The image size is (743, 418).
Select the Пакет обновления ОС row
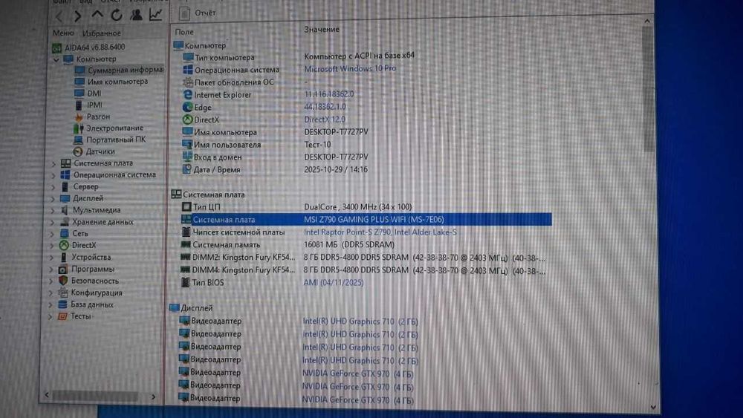(x=245, y=82)
